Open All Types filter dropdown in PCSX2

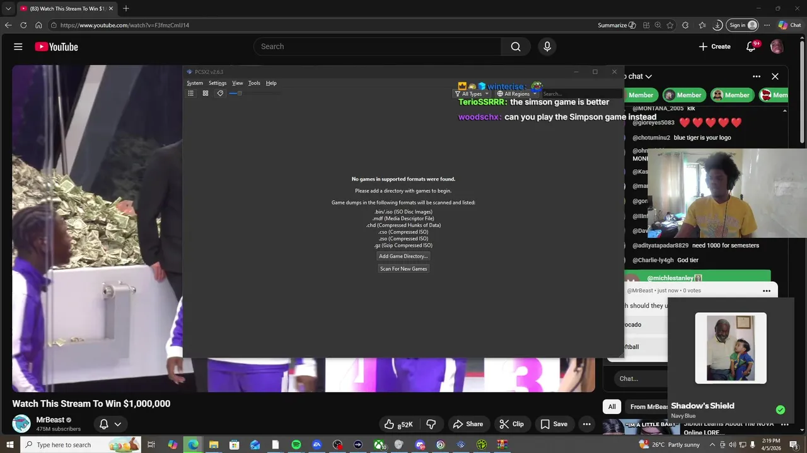pos(472,94)
